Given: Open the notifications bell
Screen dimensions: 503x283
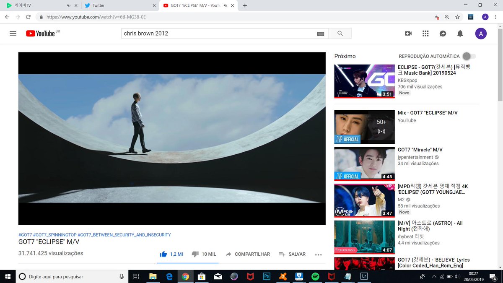Looking at the screenshot, I should coord(460,34).
